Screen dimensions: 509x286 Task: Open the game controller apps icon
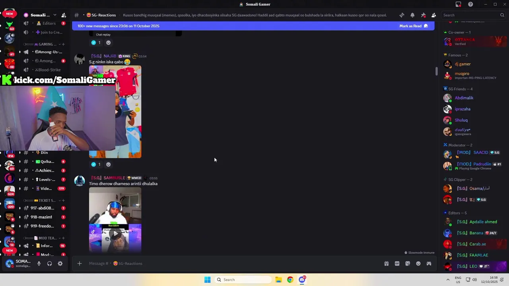(x=429, y=263)
